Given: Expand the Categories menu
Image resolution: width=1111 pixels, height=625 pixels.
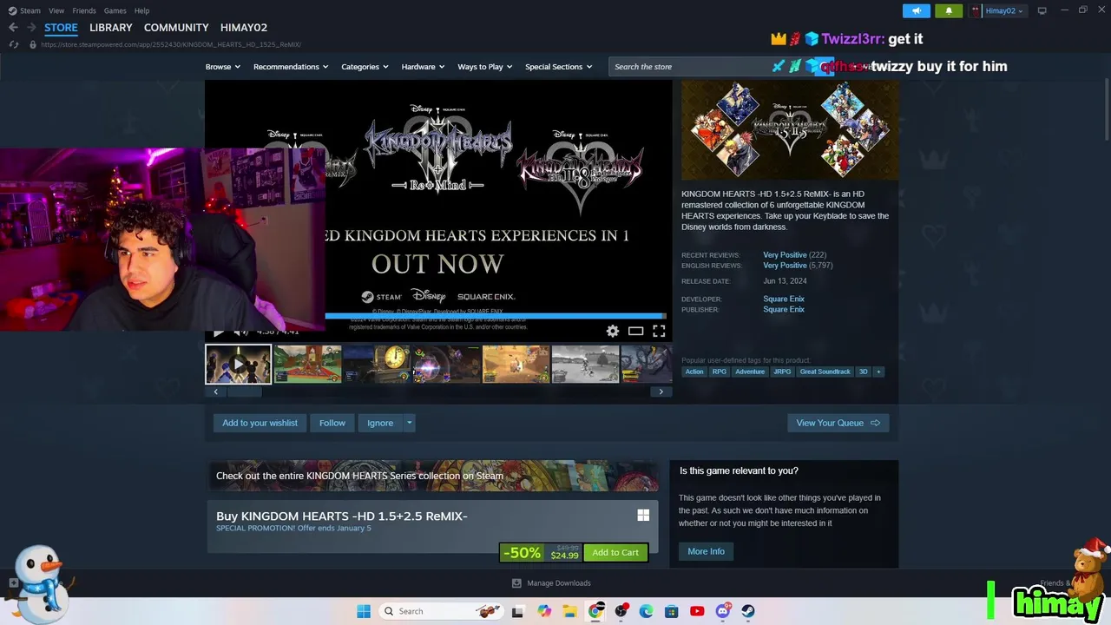Looking at the screenshot, I should coord(365,67).
